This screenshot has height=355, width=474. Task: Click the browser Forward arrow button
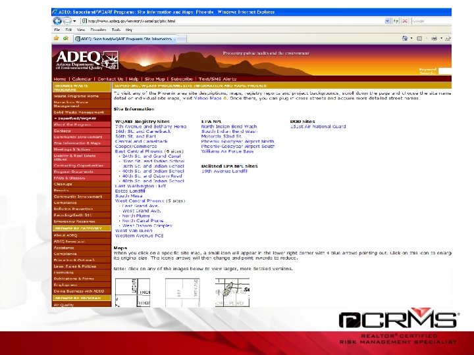click(x=67, y=21)
